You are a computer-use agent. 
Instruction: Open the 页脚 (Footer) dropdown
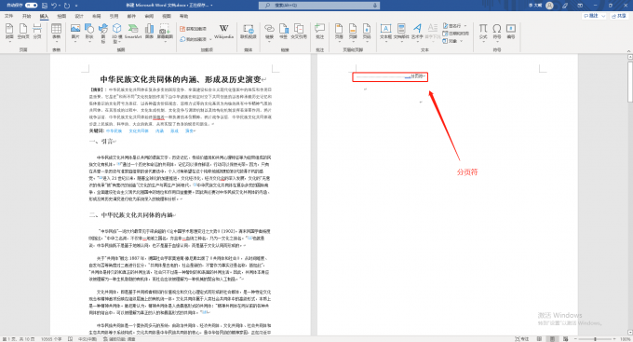pos(353,33)
